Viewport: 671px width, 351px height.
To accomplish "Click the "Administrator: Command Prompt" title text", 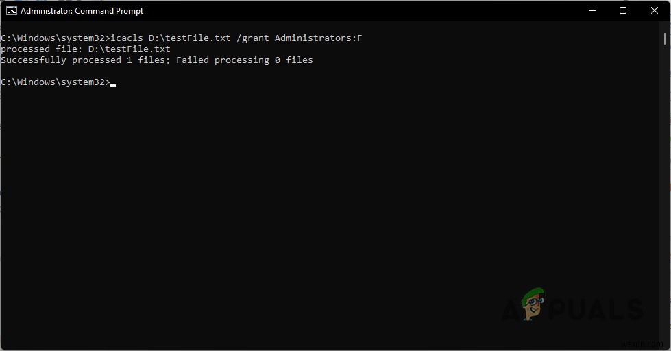I will point(82,11).
